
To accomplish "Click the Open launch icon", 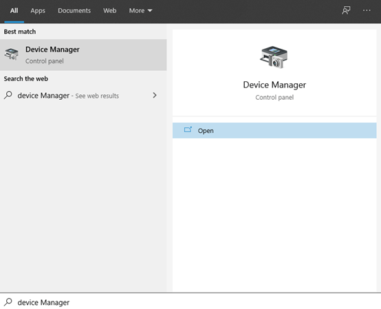I will click(188, 129).
